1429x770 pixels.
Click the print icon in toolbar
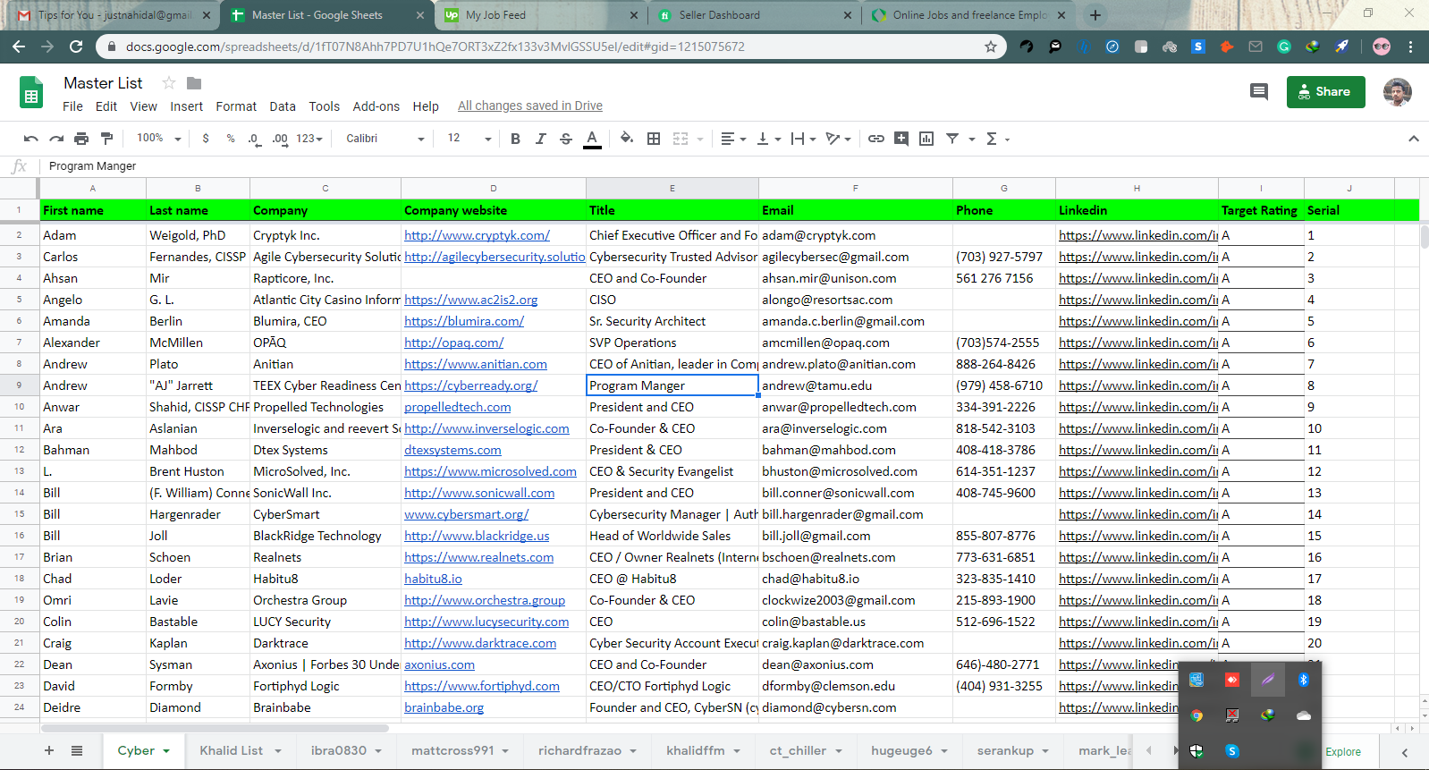click(81, 139)
